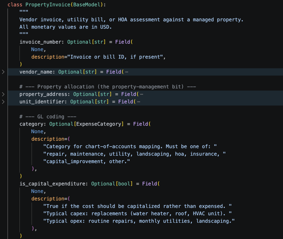The width and height of the screenshot is (283, 239).
Task: Click the invoice_number field name
Action: [40, 42]
